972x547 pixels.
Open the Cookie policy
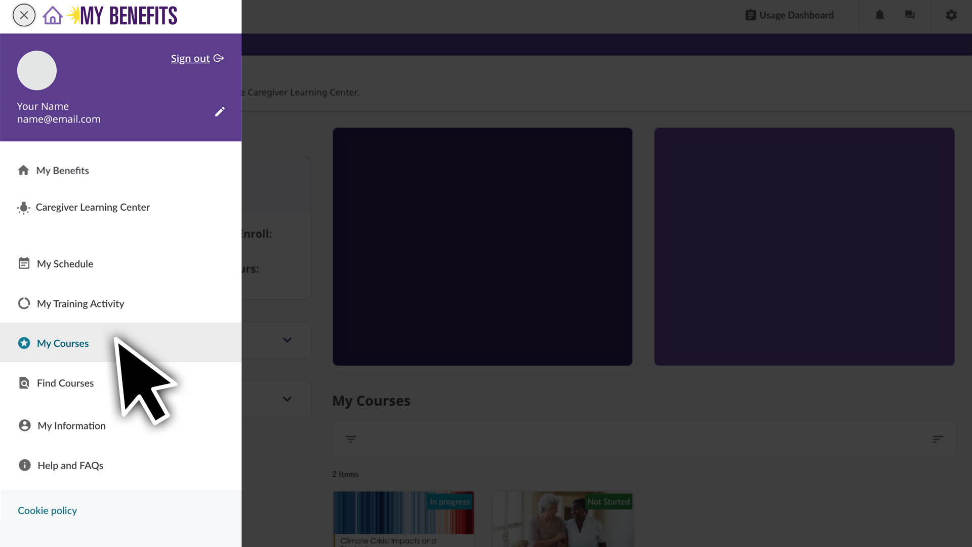click(x=47, y=510)
